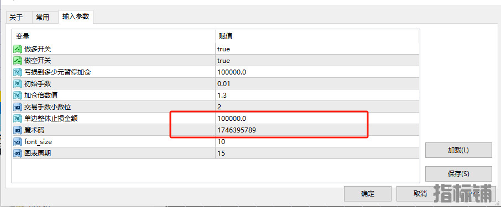Select the 做空开关 variable name
Screen dimensions: 501x207
pyautogui.click(x=38, y=61)
